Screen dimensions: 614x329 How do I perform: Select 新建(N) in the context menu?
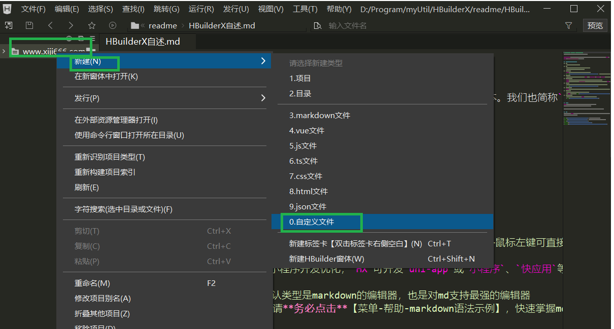pyautogui.click(x=164, y=61)
